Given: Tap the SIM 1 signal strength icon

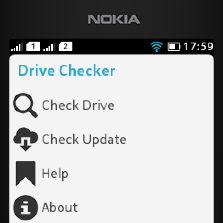Looking at the screenshot, I should pyautogui.click(x=17, y=47).
